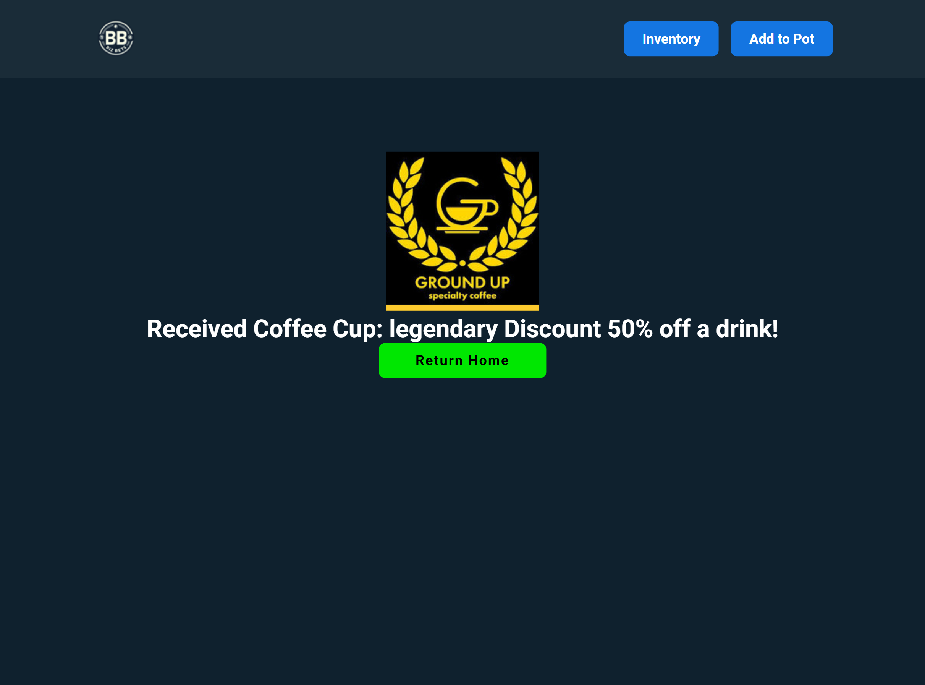This screenshot has width=925, height=685.
Task: Click the small dot below the wreath
Action: pos(462,263)
